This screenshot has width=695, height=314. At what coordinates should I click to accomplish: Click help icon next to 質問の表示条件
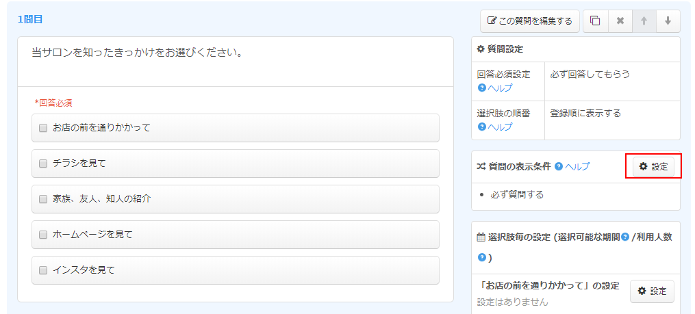(x=559, y=166)
